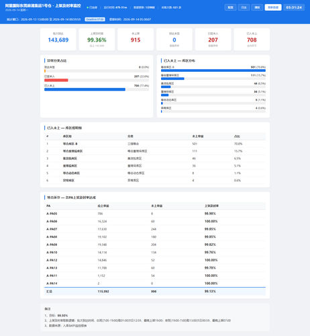Select the 143,689 summary card
The width and height of the screenshot is (310, 336).
[58, 40]
